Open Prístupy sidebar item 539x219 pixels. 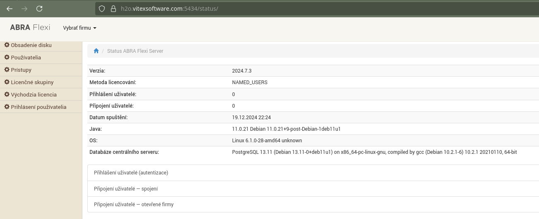click(41, 70)
